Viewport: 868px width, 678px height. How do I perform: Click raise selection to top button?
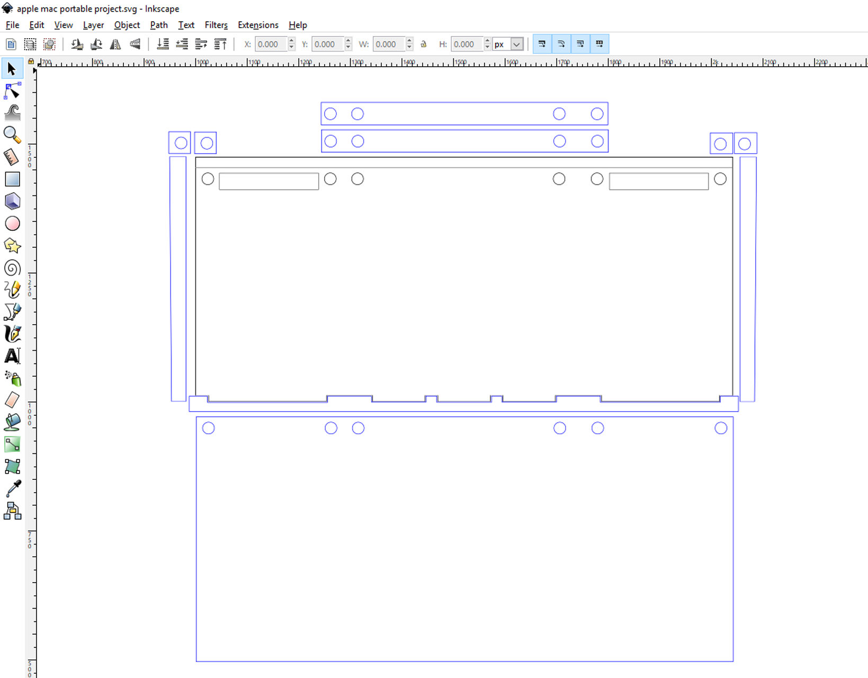click(x=220, y=44)
